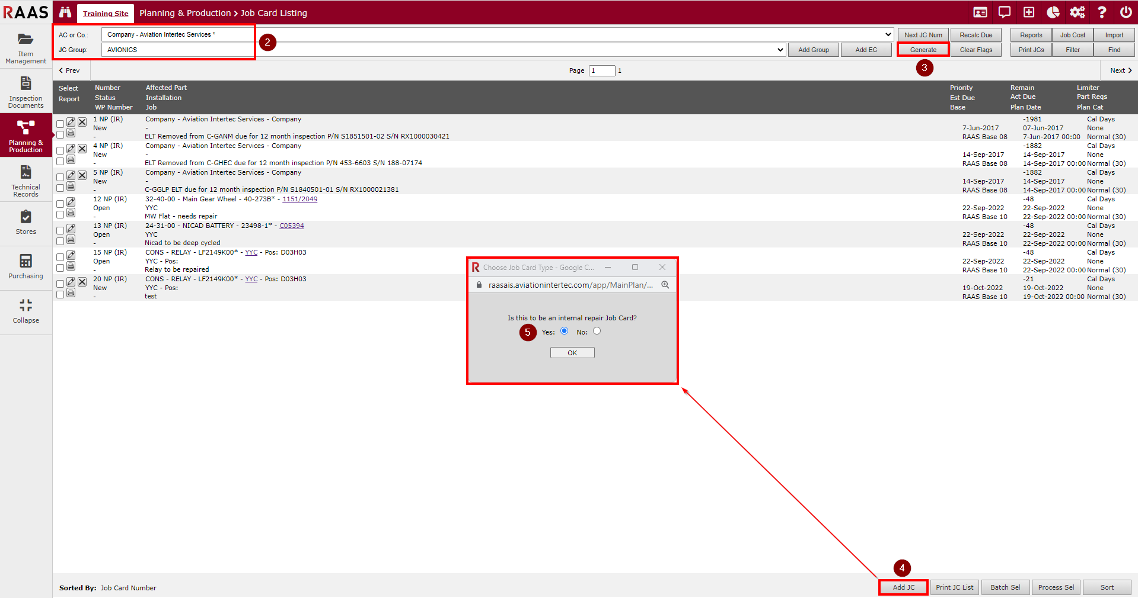Tick the select checkbox for job card 13 NP
This screenshot has width=1138, height=598.
click(x=60, y=230)
